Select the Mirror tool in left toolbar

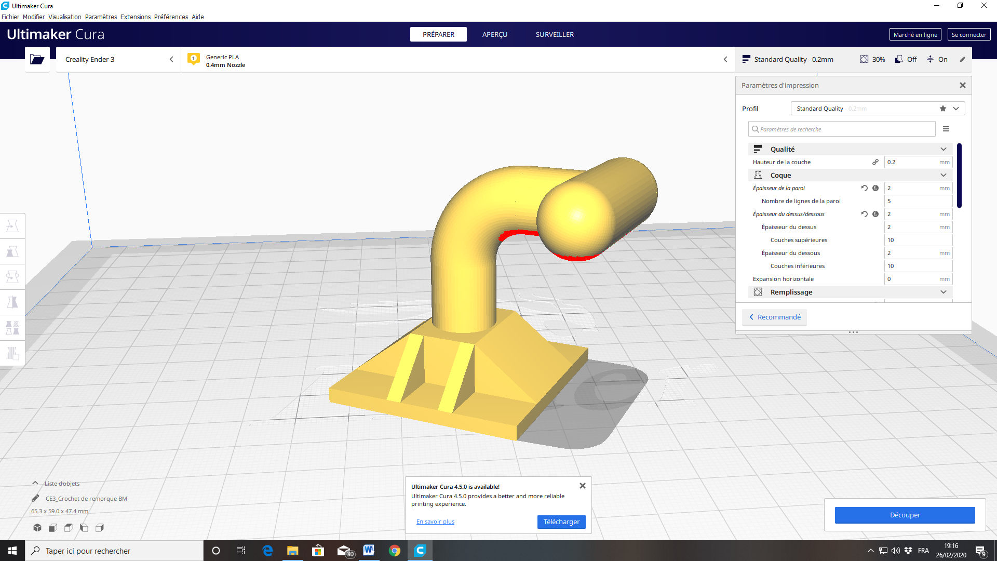point(12,302)
